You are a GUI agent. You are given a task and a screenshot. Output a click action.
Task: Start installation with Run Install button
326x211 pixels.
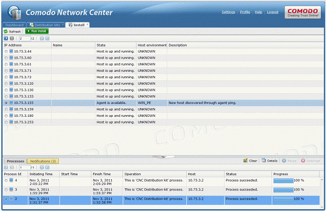pos(37,31)
